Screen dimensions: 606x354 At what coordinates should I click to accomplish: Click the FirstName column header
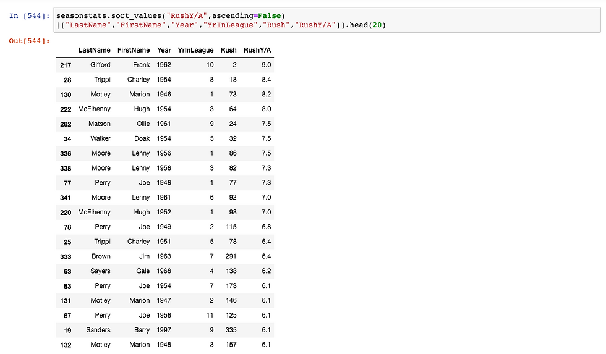[x=134, y=50]
